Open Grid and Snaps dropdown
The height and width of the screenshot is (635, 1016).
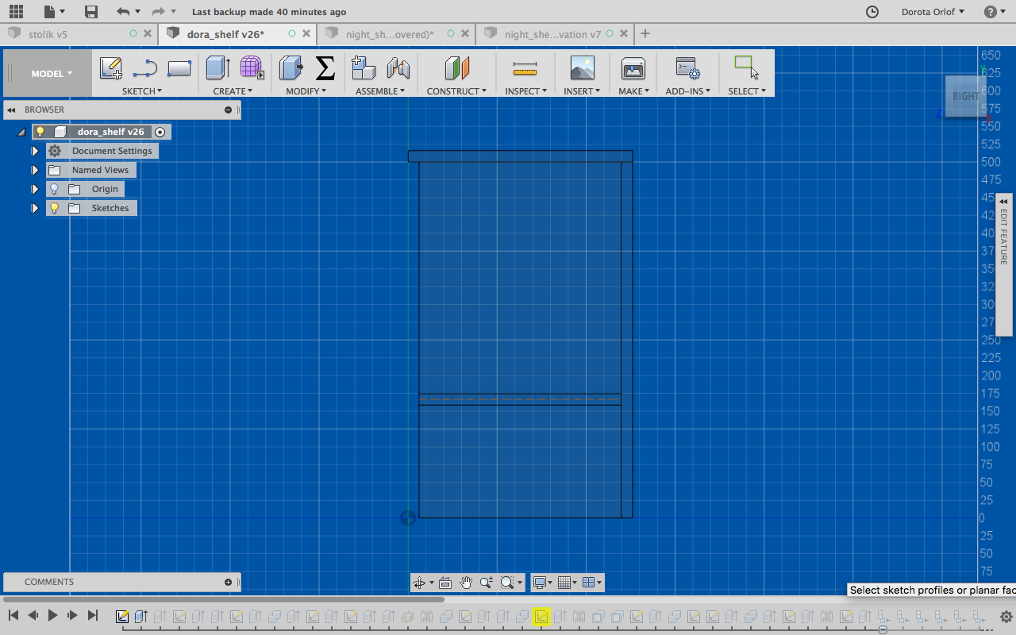click(x=568, y=583)
